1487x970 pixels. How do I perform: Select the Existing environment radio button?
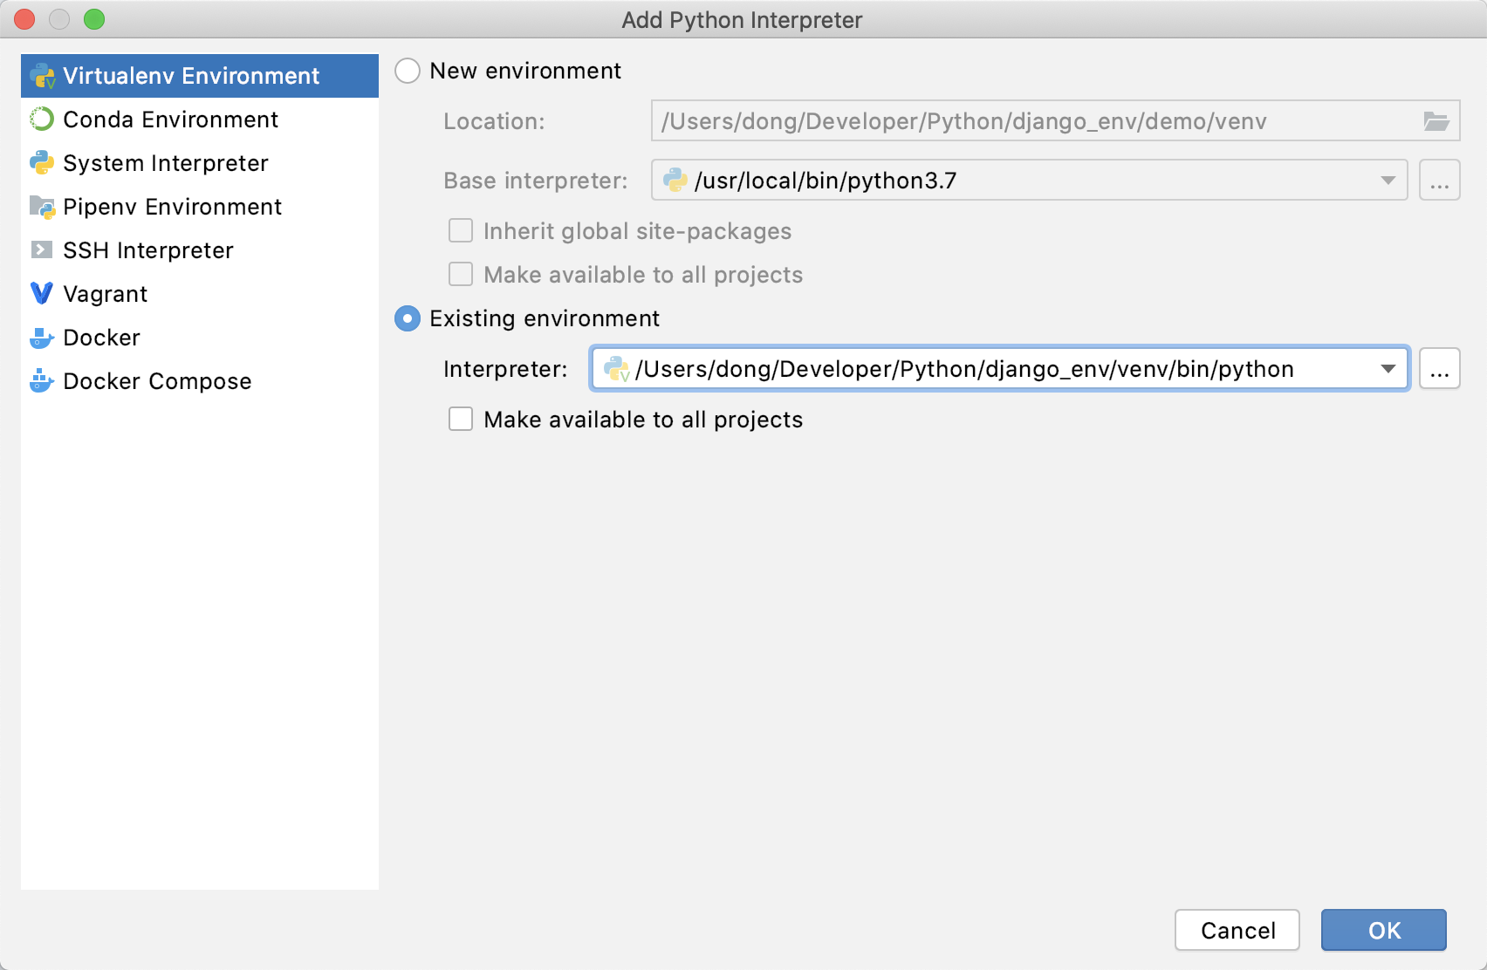pyautogui.click(x=408, y=318)
